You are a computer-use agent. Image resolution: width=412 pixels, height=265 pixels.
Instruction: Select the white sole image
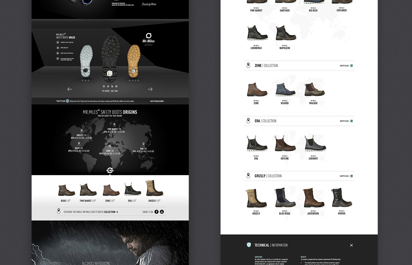87,61
